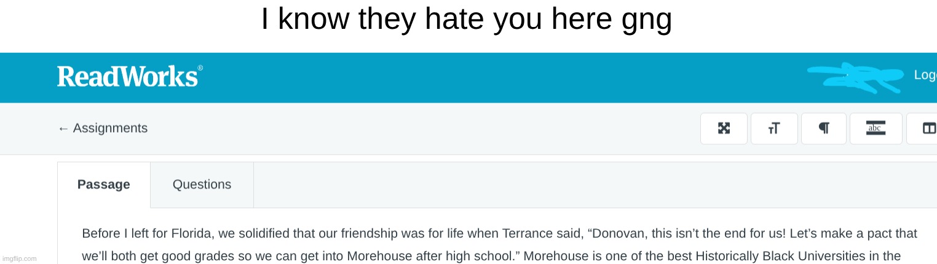Viewport: 937px width, 264px height.
Task: Open the text size tool
Action: coord(774,128)
